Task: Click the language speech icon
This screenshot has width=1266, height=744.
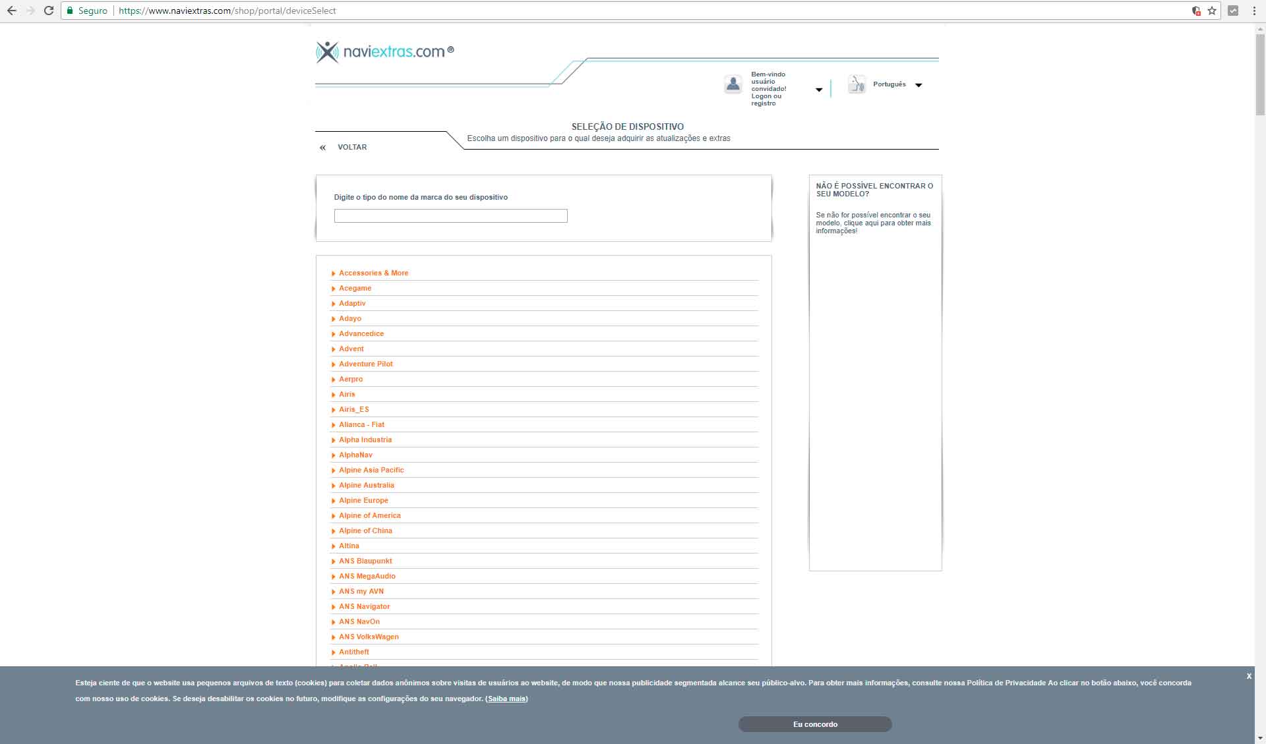Action: [857, 84]
